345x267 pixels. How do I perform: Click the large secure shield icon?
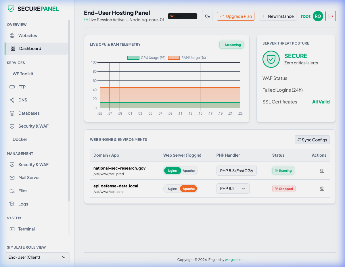click(271, 59)
